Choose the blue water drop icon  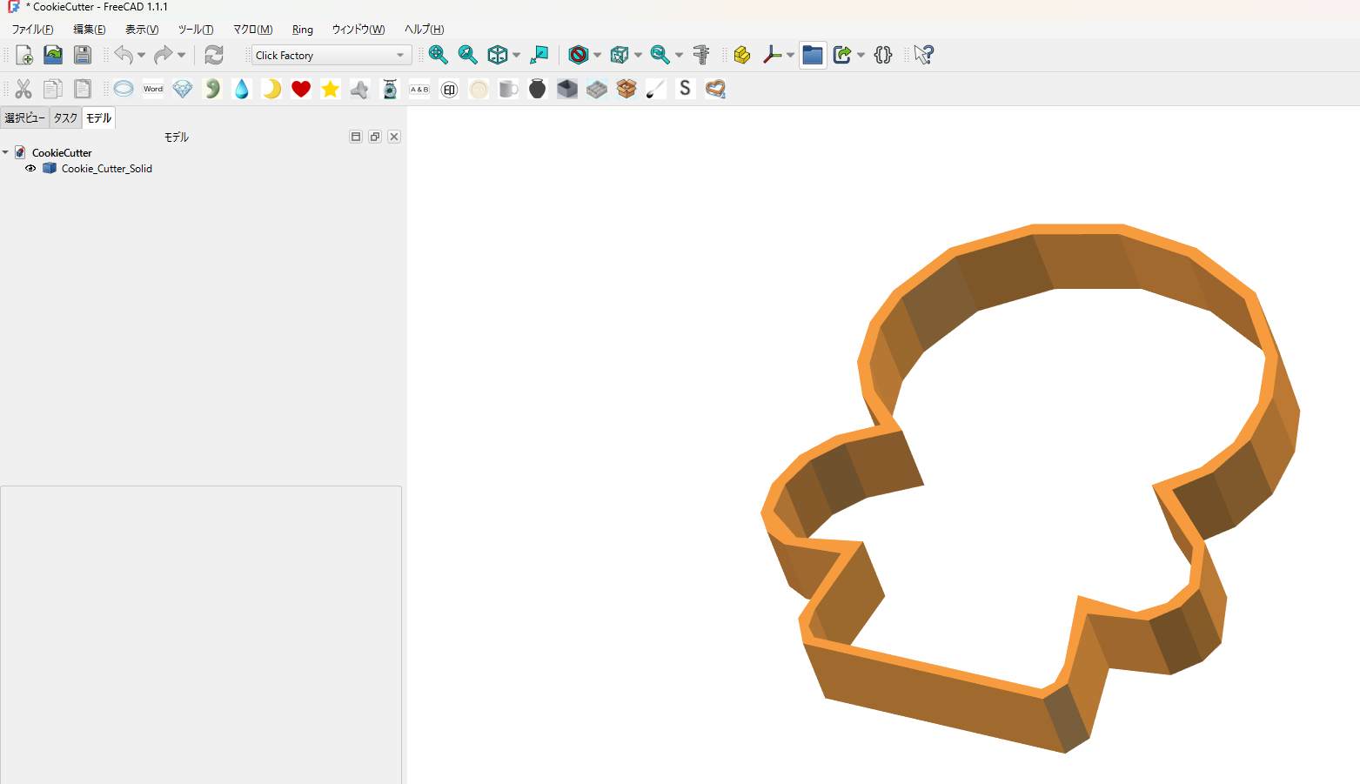point(242,89)
